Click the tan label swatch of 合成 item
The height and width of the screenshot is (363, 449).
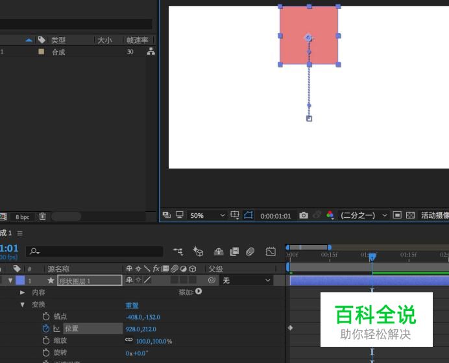pyautogui.click(x=42, y=51)
